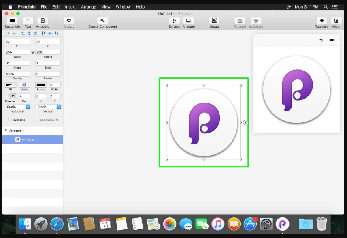Open the Shadow color swatch
Viewport: 347px width, 238px height.
[x=13, y=96]
